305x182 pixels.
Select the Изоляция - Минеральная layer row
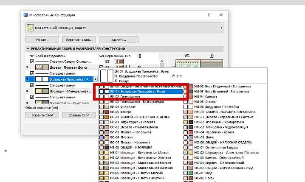(62, 91)
